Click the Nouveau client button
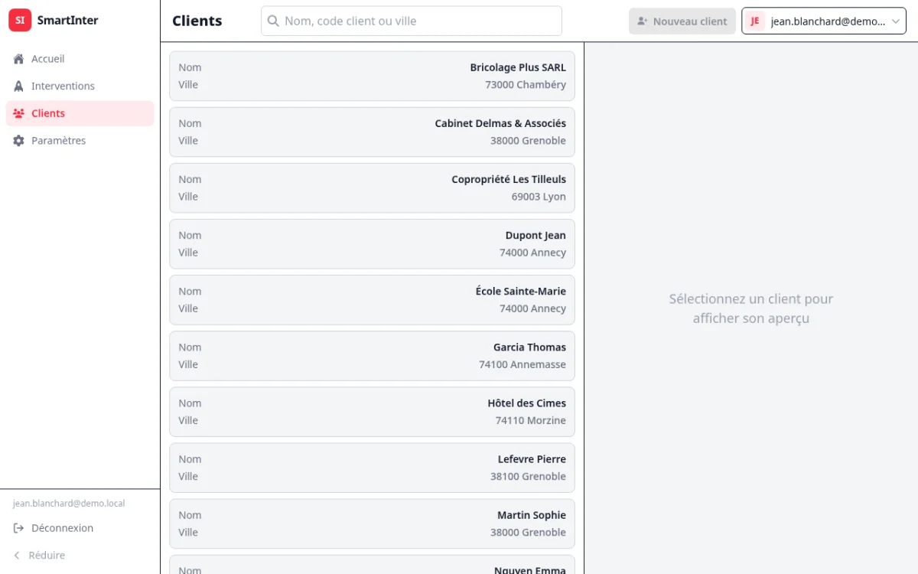Screen dimensions: 918x574 coord(682,21)
